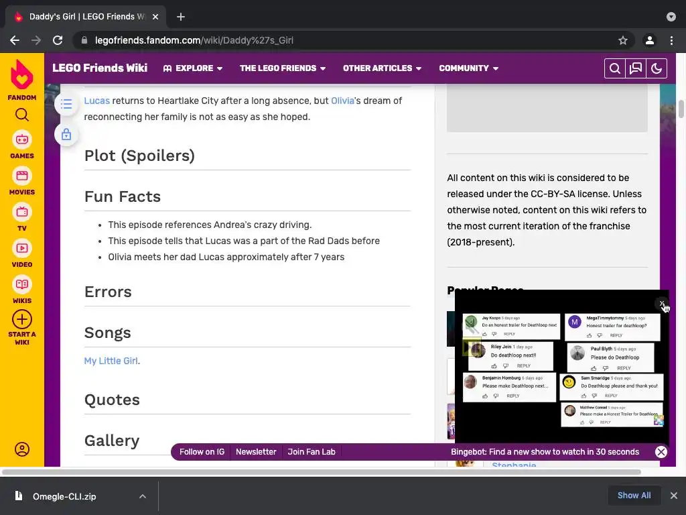The width and height of the screenshot is (686, 515).
Task: Show all downloads
Action: 634,496
